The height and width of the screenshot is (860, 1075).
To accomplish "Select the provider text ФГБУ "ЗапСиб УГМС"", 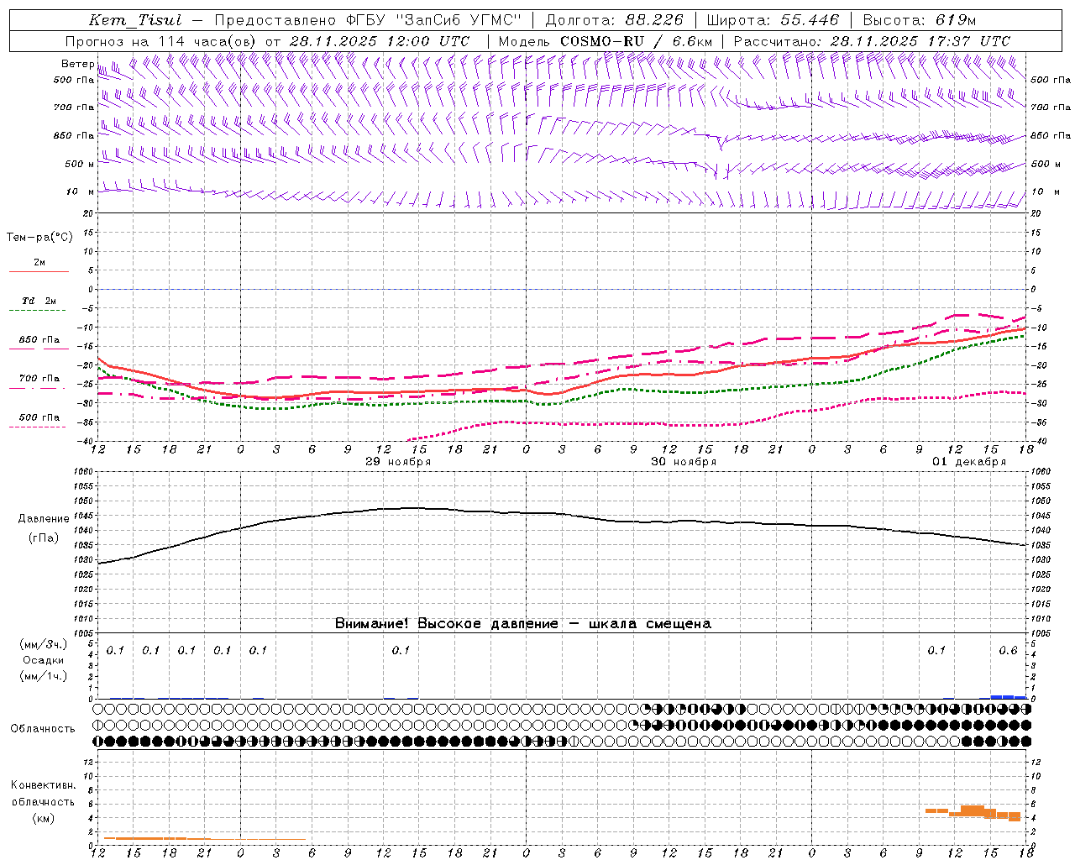I will pyautogui.click(x=436, y=20).
